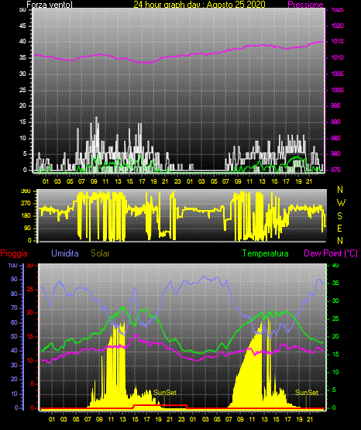Click pressure axis value 1020
Screen dimensions: 361x430
pyautogui.click(x=337, y=26)
